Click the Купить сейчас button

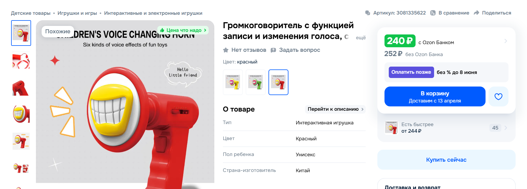(x=446, y=160)
